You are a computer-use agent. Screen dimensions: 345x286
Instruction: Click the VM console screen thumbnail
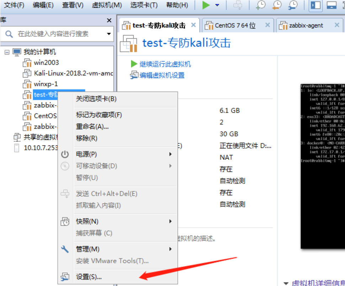pos(323,166)
